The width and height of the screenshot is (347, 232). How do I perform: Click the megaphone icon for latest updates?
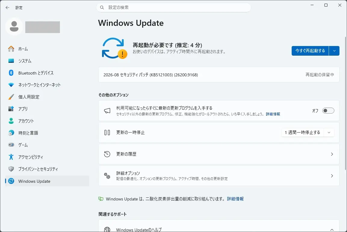[107, 111]
